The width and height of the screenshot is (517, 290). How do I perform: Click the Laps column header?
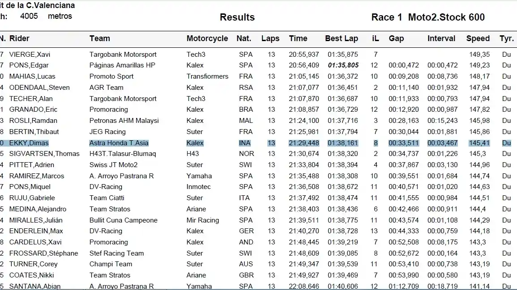(270, 38)
